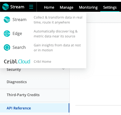Toggle the hamburger product switcher menu
Viewport: 121px width, 115px height.
(x=31, y=7)
